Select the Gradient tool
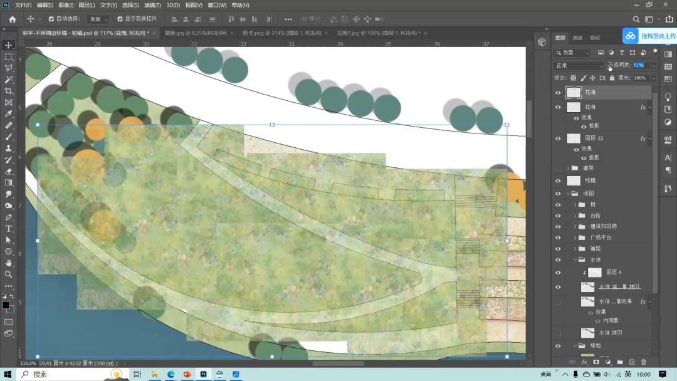 [8, 183]
